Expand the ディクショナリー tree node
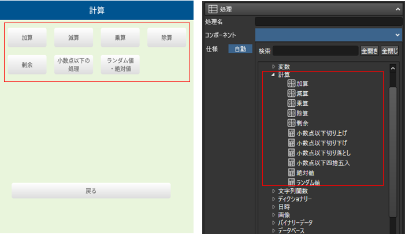Screen dimensions: 405x235 [x=273, y=199]
